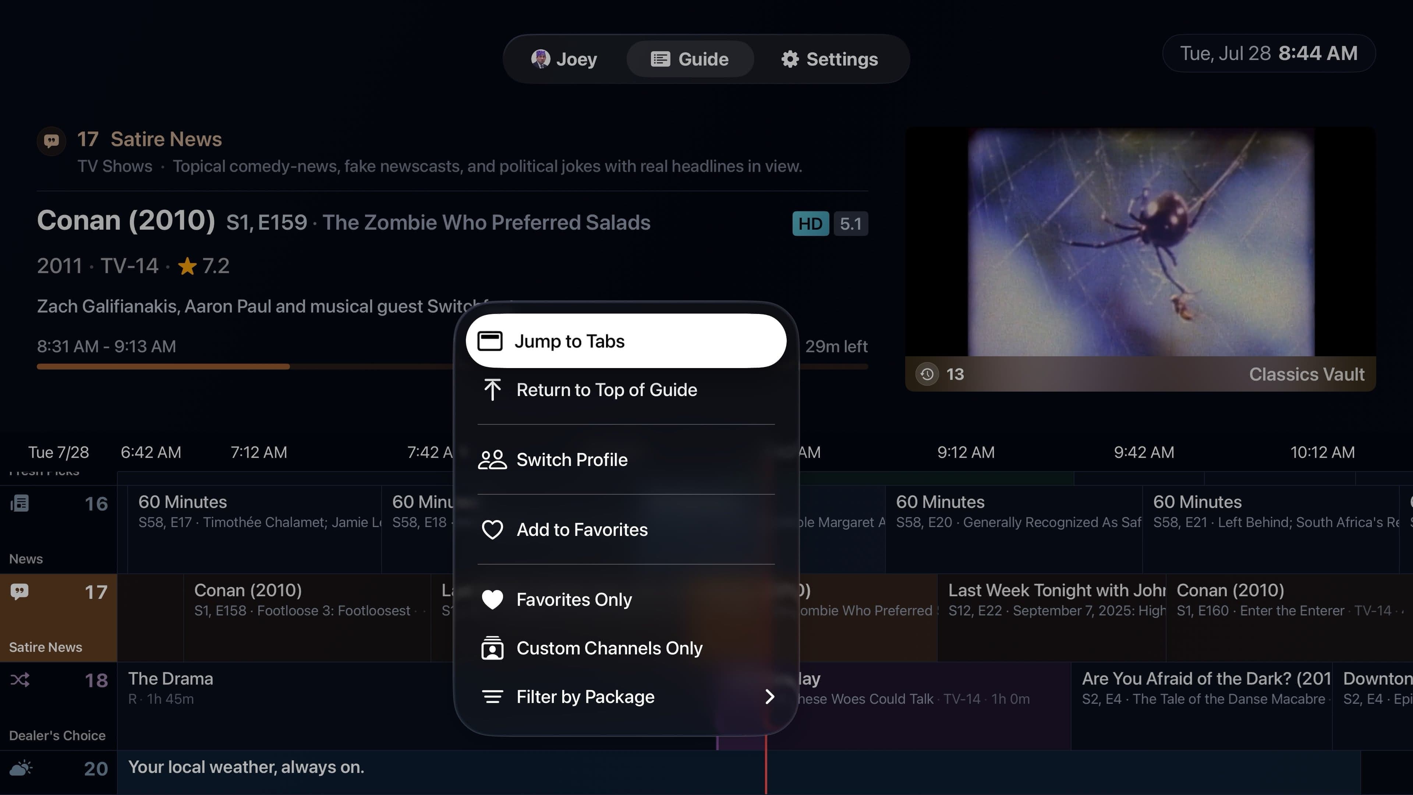
Task: Click the Settings gear icon
Action: click(x=790, y=59)
